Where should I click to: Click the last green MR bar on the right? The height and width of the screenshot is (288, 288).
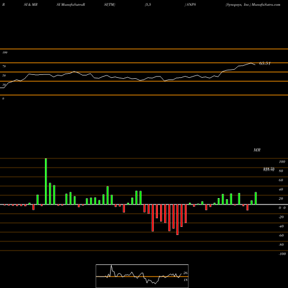pyautogui.click(x=256, y=198)
